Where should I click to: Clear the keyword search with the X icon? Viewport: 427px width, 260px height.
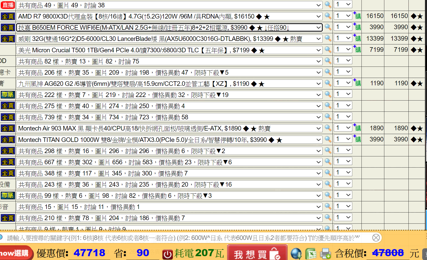(x=376, y=238)
